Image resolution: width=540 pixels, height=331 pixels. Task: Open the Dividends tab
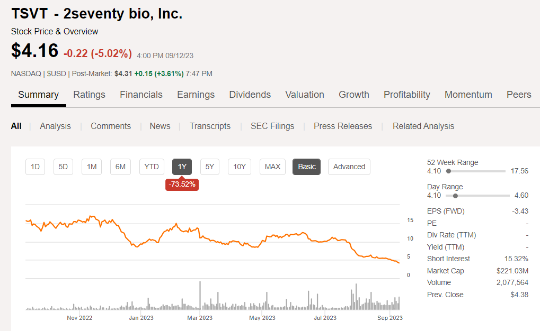pyautogui.click(x=250, y=95)
